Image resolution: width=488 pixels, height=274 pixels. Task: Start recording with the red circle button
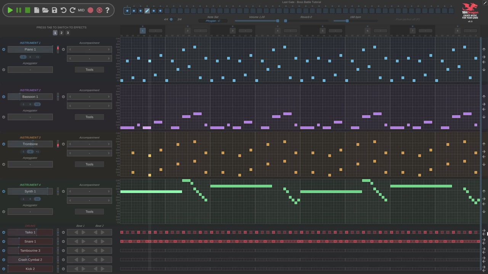90,10
